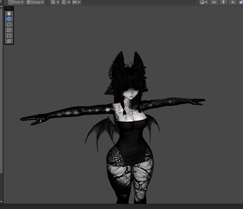The height and width of the screenshot is (209, 243).
Task: Toggle scene audio mute button
Action: coord(233,2)
